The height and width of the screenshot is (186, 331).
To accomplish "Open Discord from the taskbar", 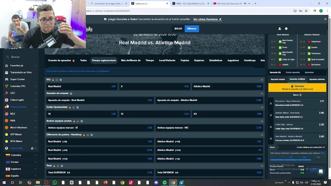I will click(x=156, y=183).
